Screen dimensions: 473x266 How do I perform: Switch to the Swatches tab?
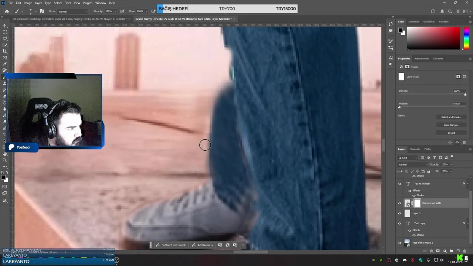click(414, 21)
